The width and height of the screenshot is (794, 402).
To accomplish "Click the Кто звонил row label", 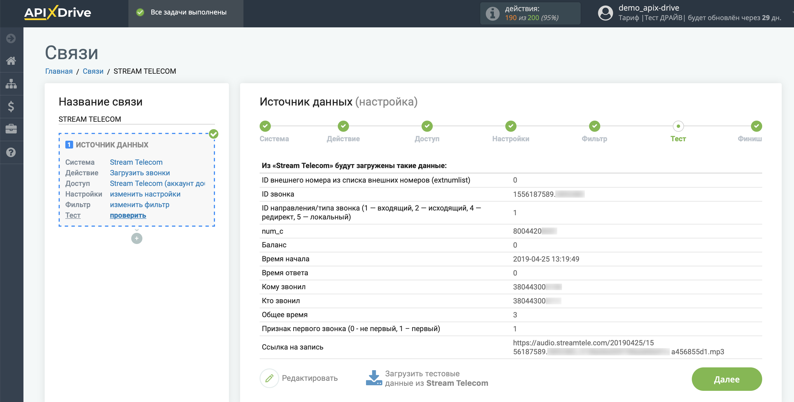I will pyautogui.click(x=281, y=301).
